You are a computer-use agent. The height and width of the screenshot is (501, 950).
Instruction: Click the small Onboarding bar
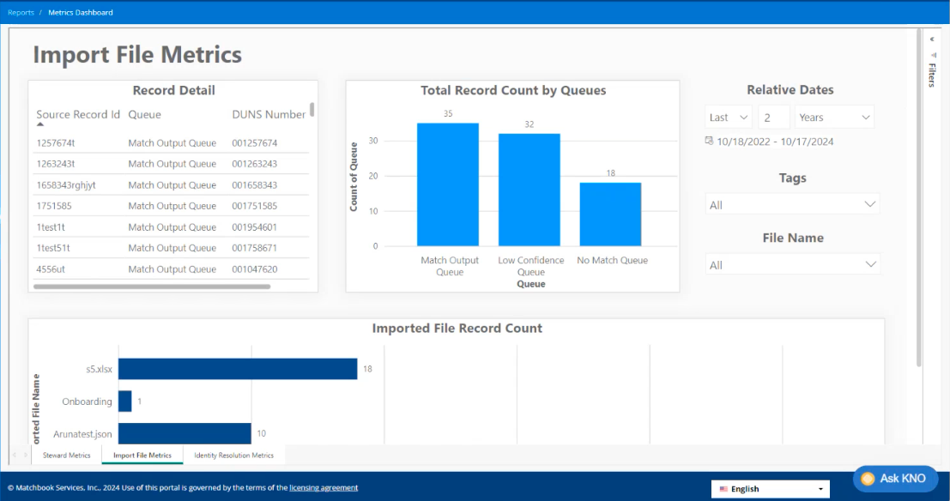(124, 401)
